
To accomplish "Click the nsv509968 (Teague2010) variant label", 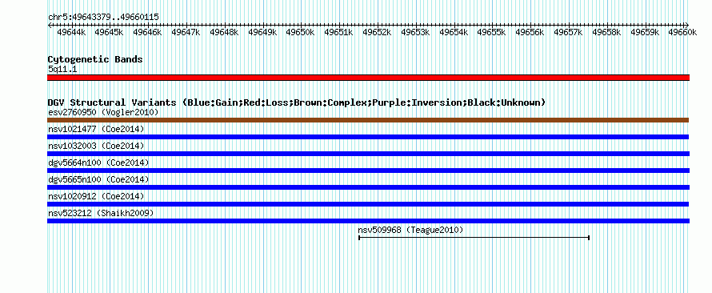I will 410,230.
